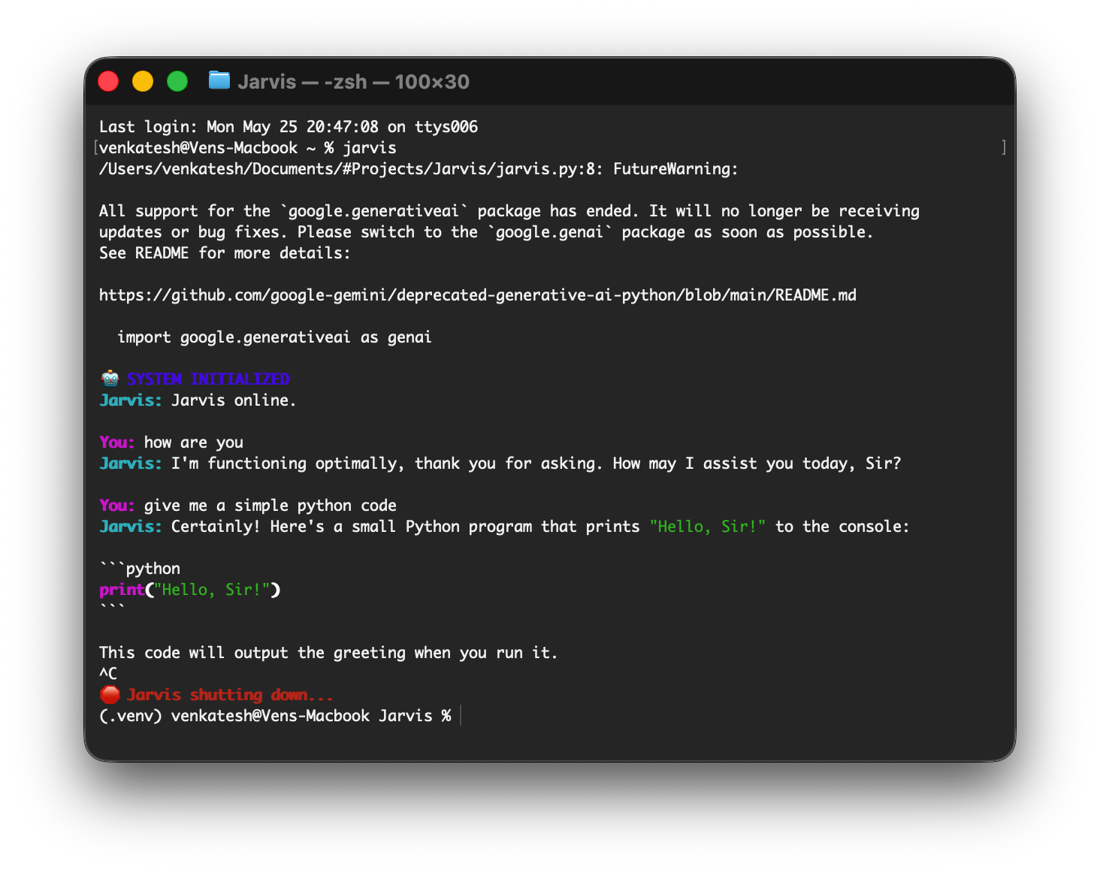Click 'See README for more details:' line
The image size is (1100, 873).
coord(225,253)
